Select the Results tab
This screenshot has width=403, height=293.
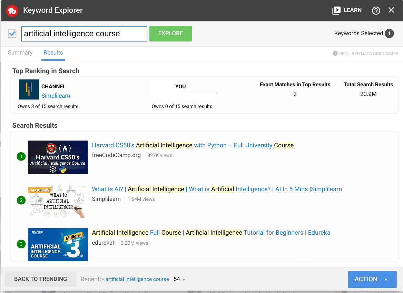53,53
